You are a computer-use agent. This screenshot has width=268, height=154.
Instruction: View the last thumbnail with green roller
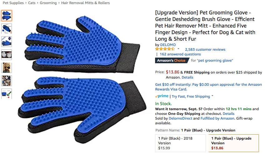[x=7, y=94]
